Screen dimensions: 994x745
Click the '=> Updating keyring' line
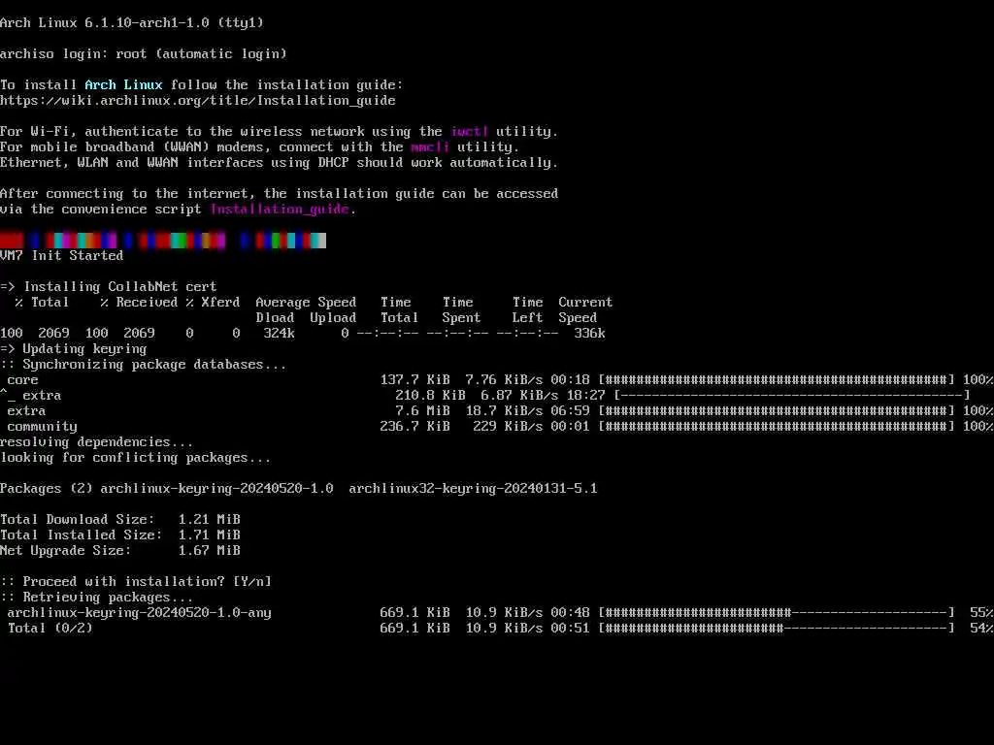click(x=74, y=349)
